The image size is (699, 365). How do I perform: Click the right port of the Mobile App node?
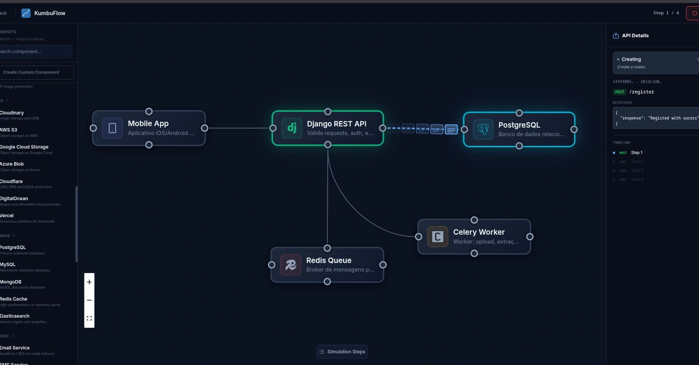click(x=204, y=128)
